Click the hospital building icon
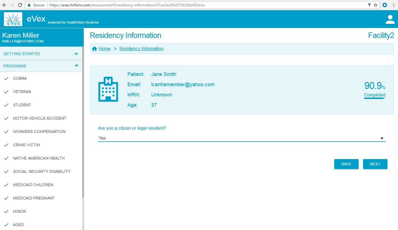Viewport: 398px width, 230px height. point(108,89)
